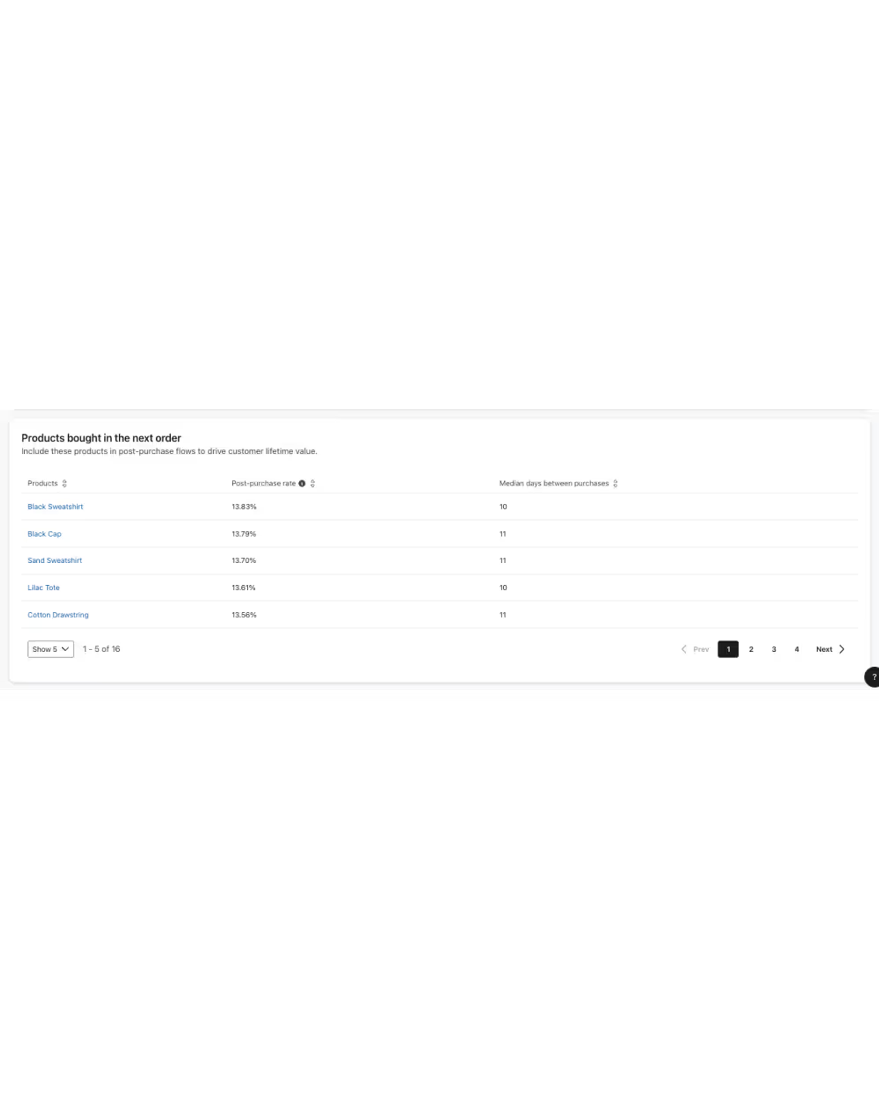This screenshot has width=879, height=1099.
Task: Click the Post-purchase rate info icon
Action: coord(302,484)
